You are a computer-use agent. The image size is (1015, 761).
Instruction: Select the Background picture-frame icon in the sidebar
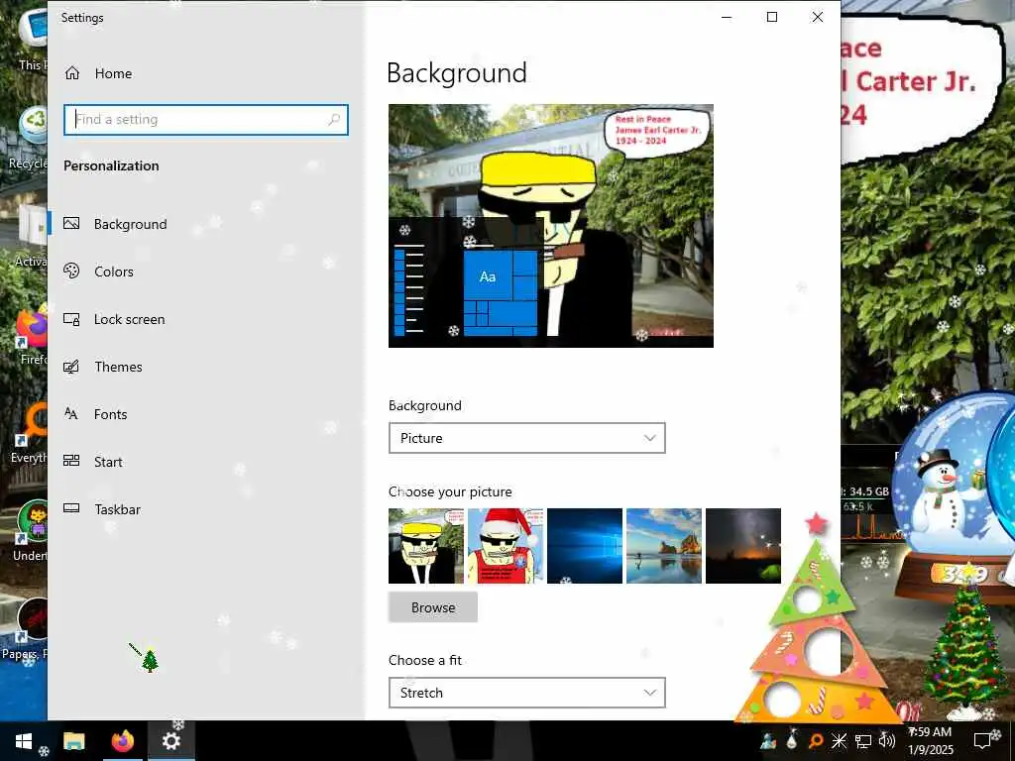(x=71, y=224)
